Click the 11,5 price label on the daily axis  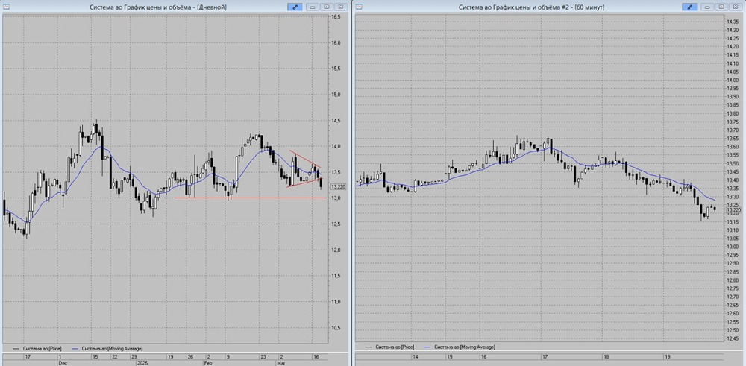coord(336,276)
